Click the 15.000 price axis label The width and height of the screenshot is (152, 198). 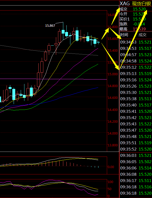click(x=113, y=74)
